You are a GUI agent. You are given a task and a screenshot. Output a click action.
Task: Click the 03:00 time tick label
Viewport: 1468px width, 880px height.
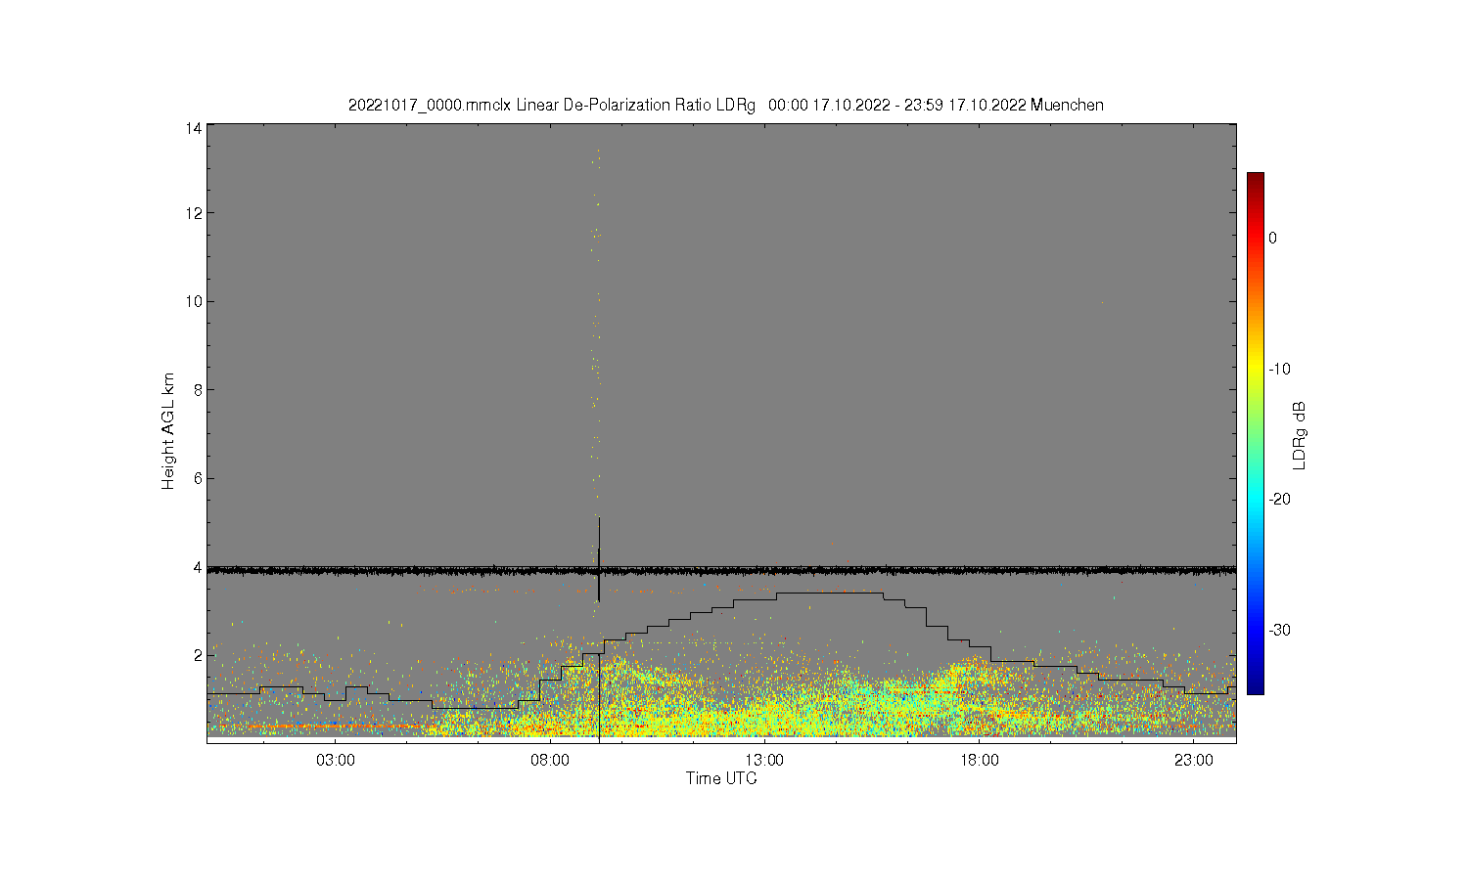coord(336,760)
